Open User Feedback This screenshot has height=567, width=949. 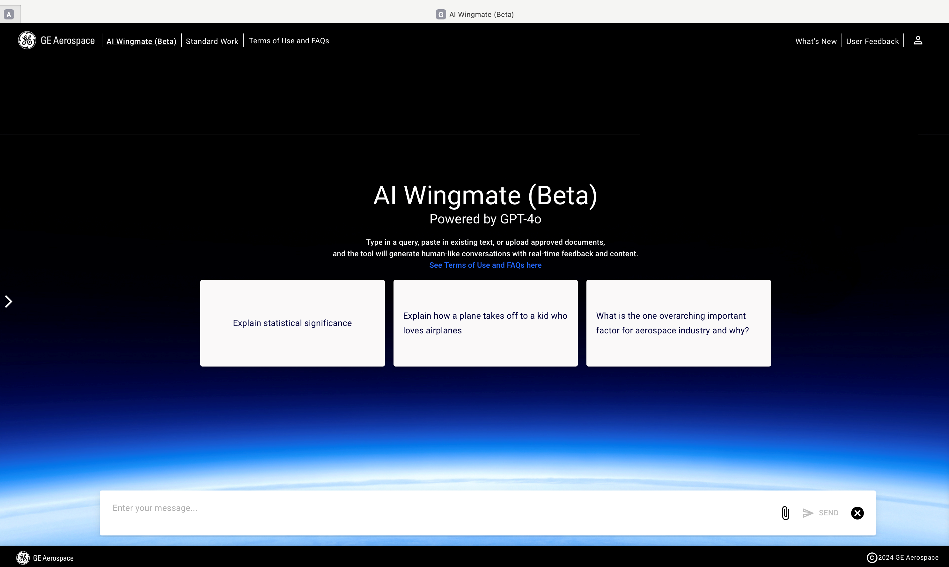tap(872, 41)
